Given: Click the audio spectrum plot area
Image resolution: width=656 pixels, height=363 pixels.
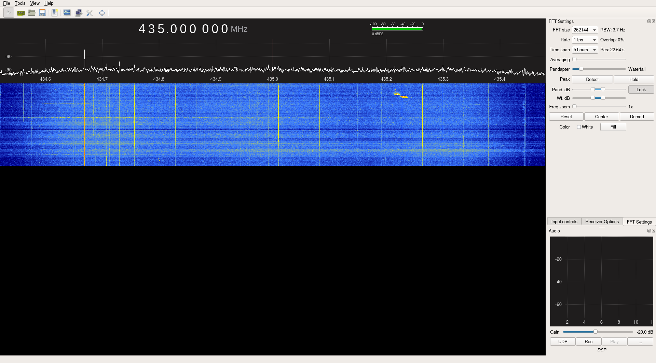Looking at the screenshot, I should pos(601,281).
